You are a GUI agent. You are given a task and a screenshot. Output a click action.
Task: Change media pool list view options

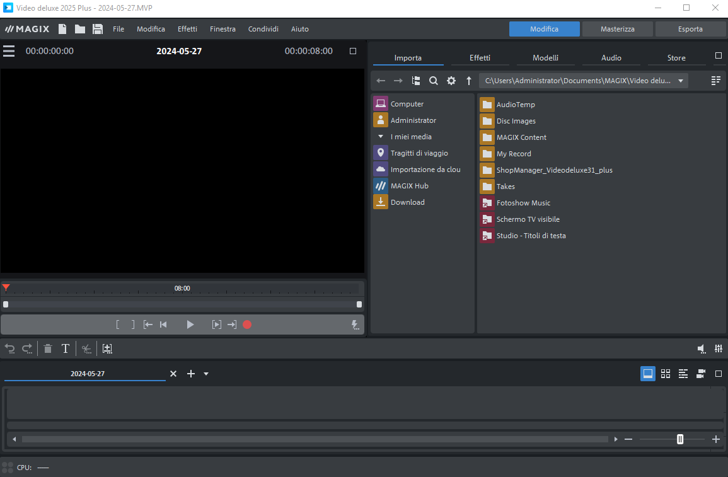click(716, 81)
